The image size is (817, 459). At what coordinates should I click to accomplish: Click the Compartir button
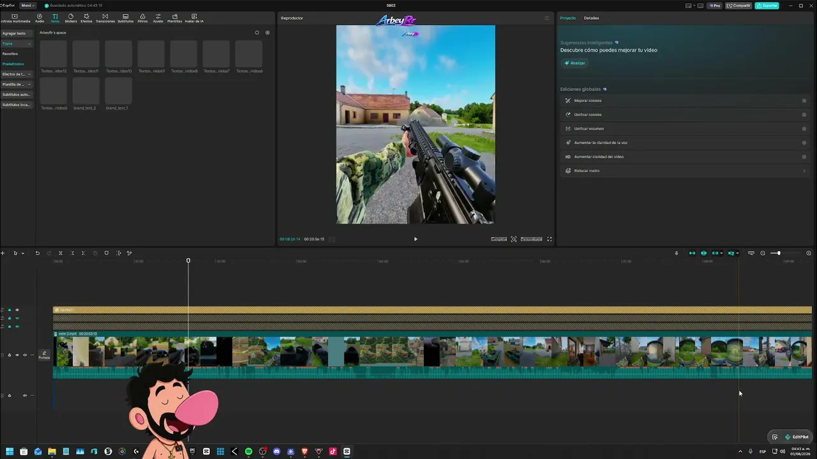click(739, 6)
